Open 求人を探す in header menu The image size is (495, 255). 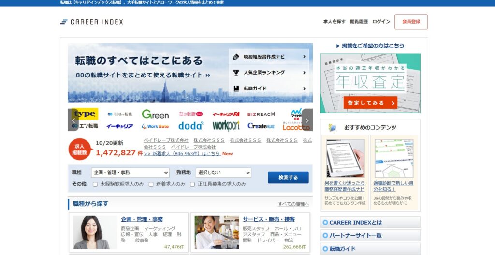coord(335,22)
